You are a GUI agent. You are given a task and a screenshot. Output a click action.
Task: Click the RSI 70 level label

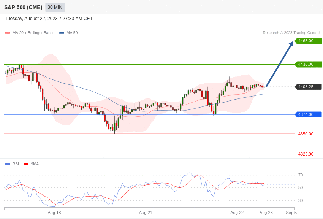tap(301, 175)
